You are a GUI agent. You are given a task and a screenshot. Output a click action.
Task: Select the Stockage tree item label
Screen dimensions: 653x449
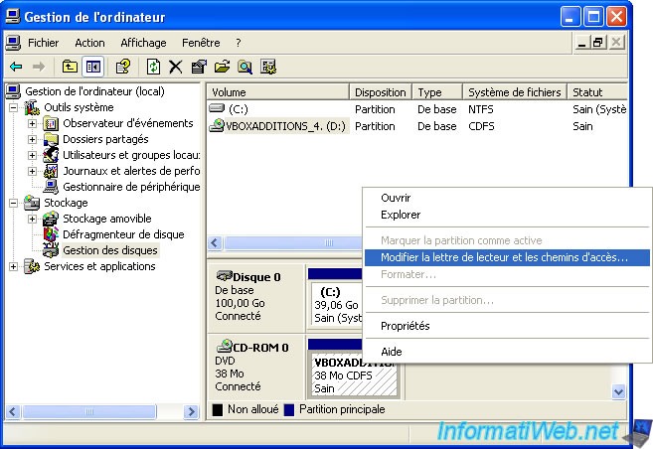pyautogui.click(x=66, y=203)
